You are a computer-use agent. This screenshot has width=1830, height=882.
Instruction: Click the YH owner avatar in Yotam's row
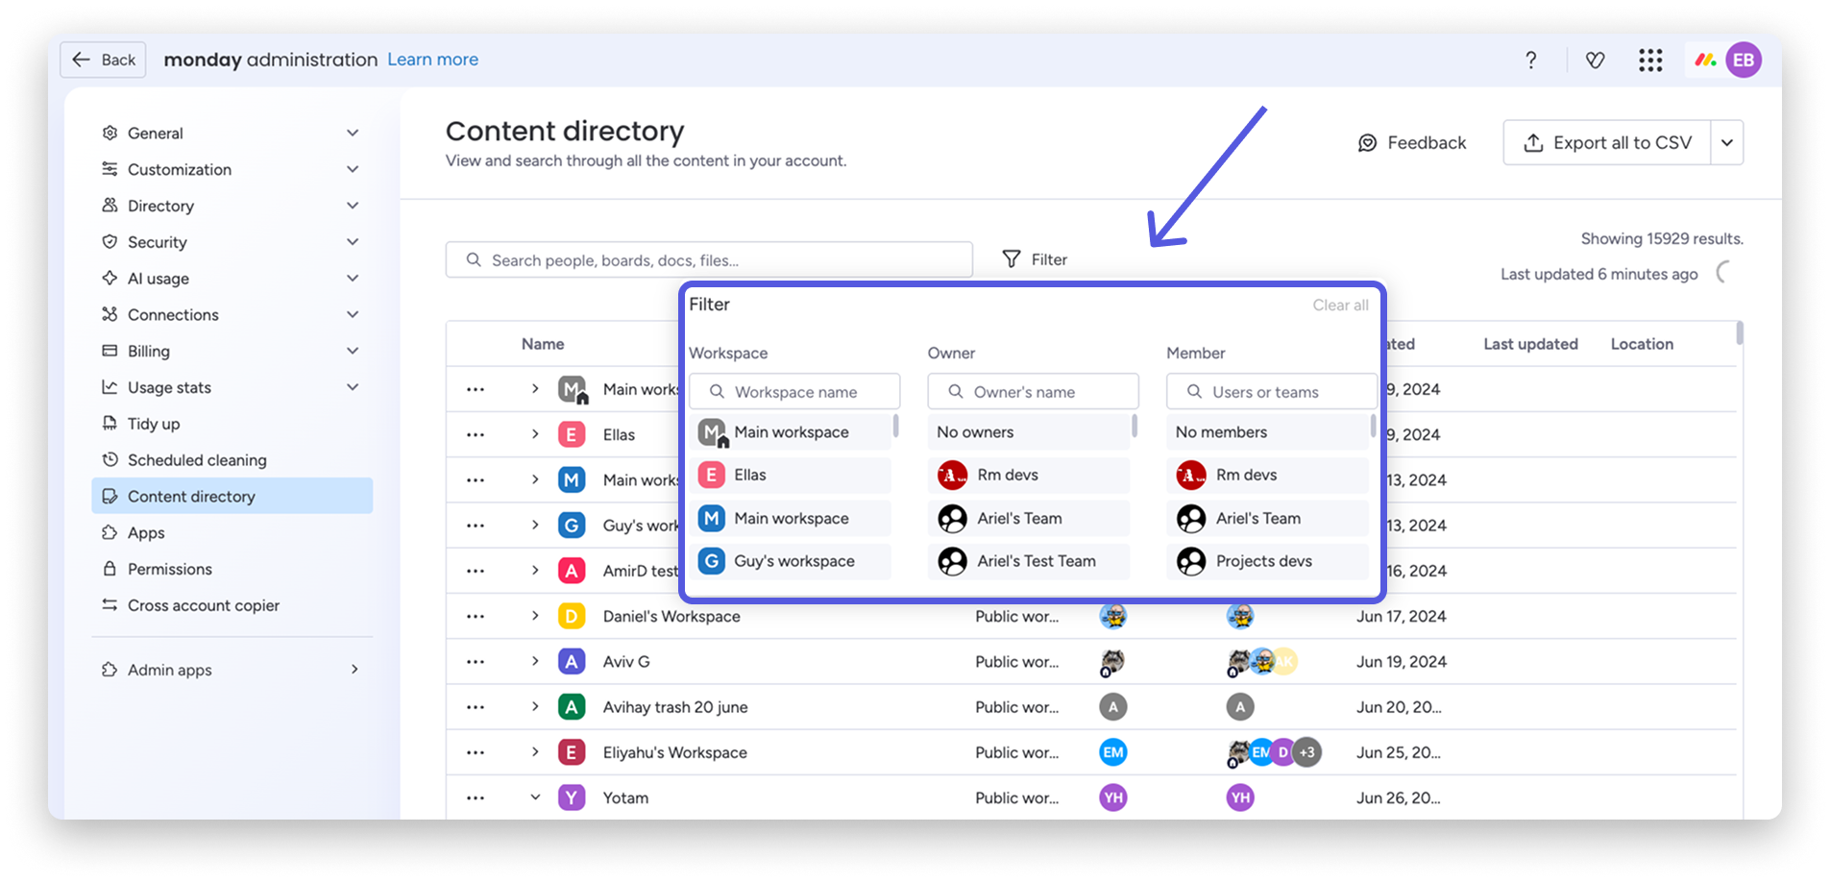point(1113,797)
